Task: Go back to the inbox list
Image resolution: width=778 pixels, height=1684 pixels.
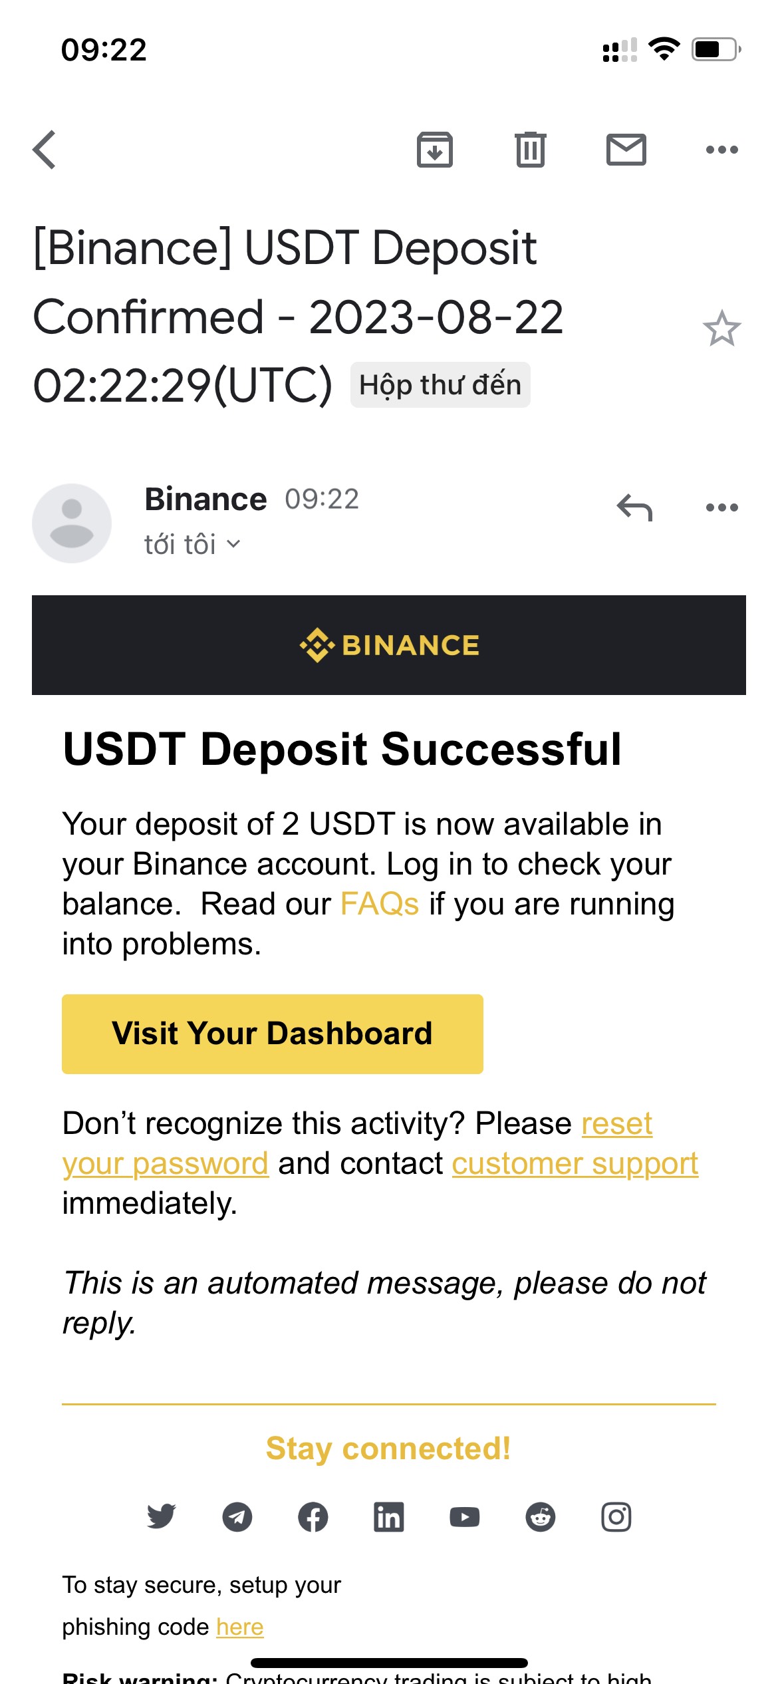Action: point(45,150)
